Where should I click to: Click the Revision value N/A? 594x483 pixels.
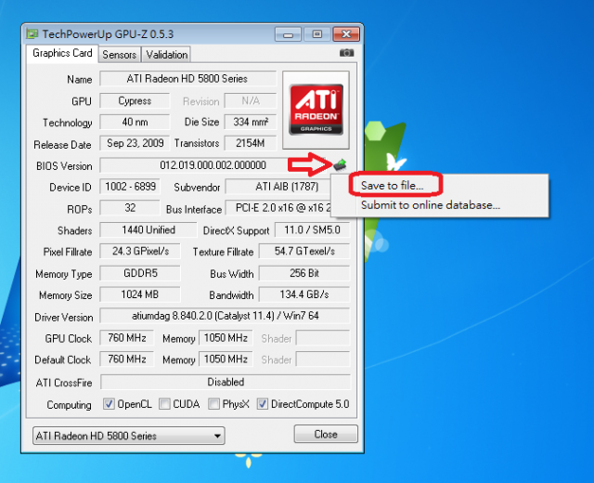pyautogui.click(x=251, y=101)
